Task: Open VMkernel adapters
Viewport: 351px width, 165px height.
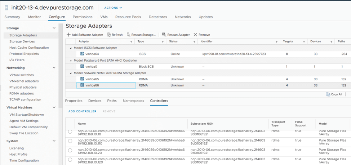Action: pyautogui.click(x=24, y=81)
